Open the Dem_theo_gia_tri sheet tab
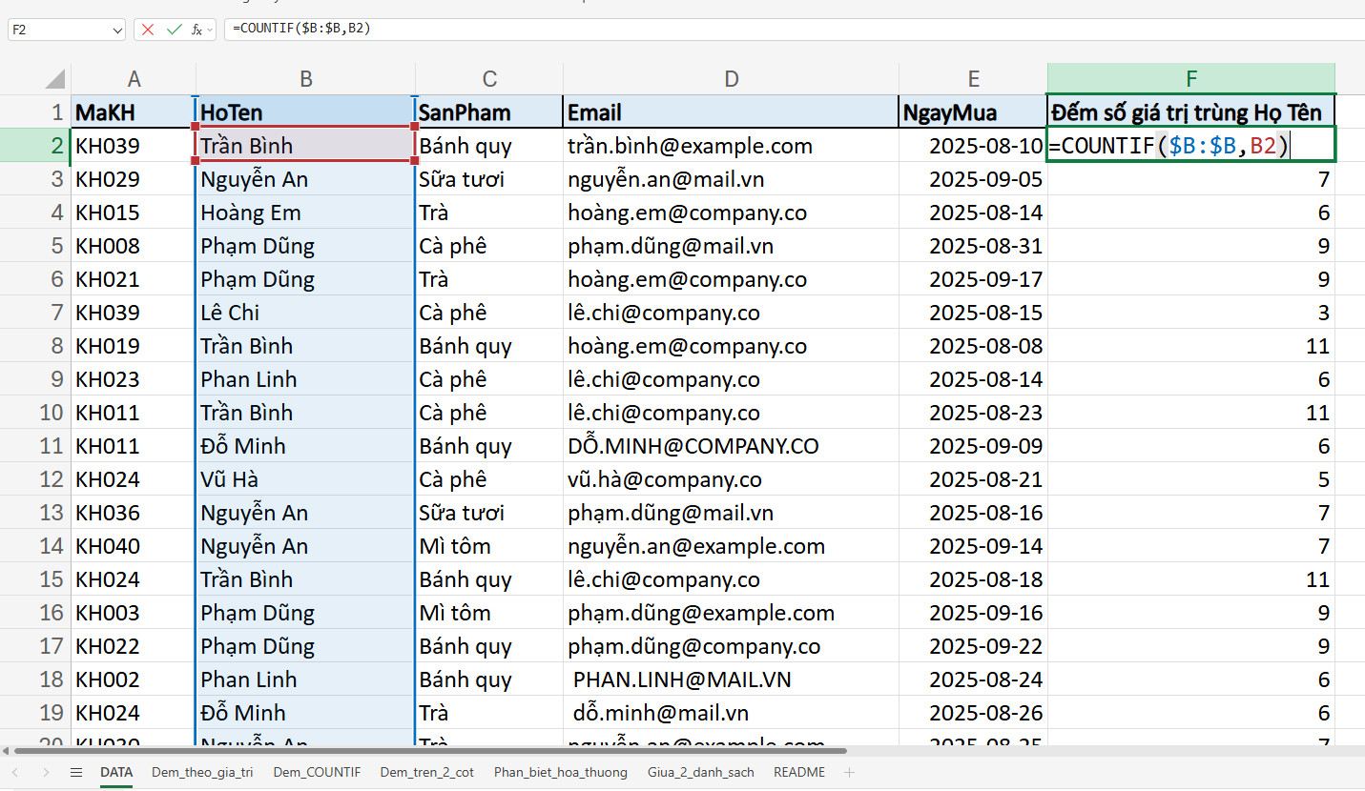The width and height of the screenshot is (1365, 791). pos(202,772)
